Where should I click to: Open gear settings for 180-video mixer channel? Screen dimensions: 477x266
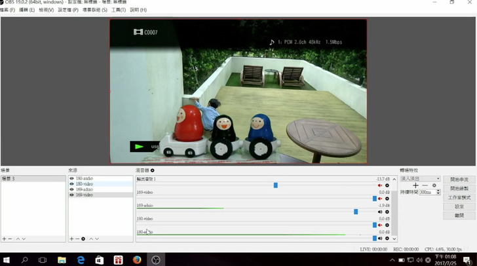[x=387, y=225]
